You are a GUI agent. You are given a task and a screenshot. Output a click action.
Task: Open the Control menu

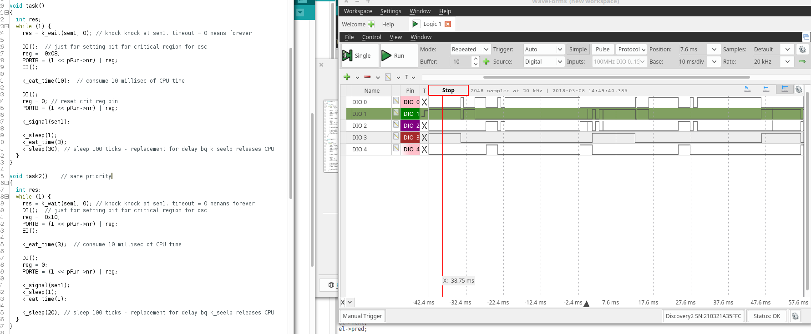pos(371,37)
